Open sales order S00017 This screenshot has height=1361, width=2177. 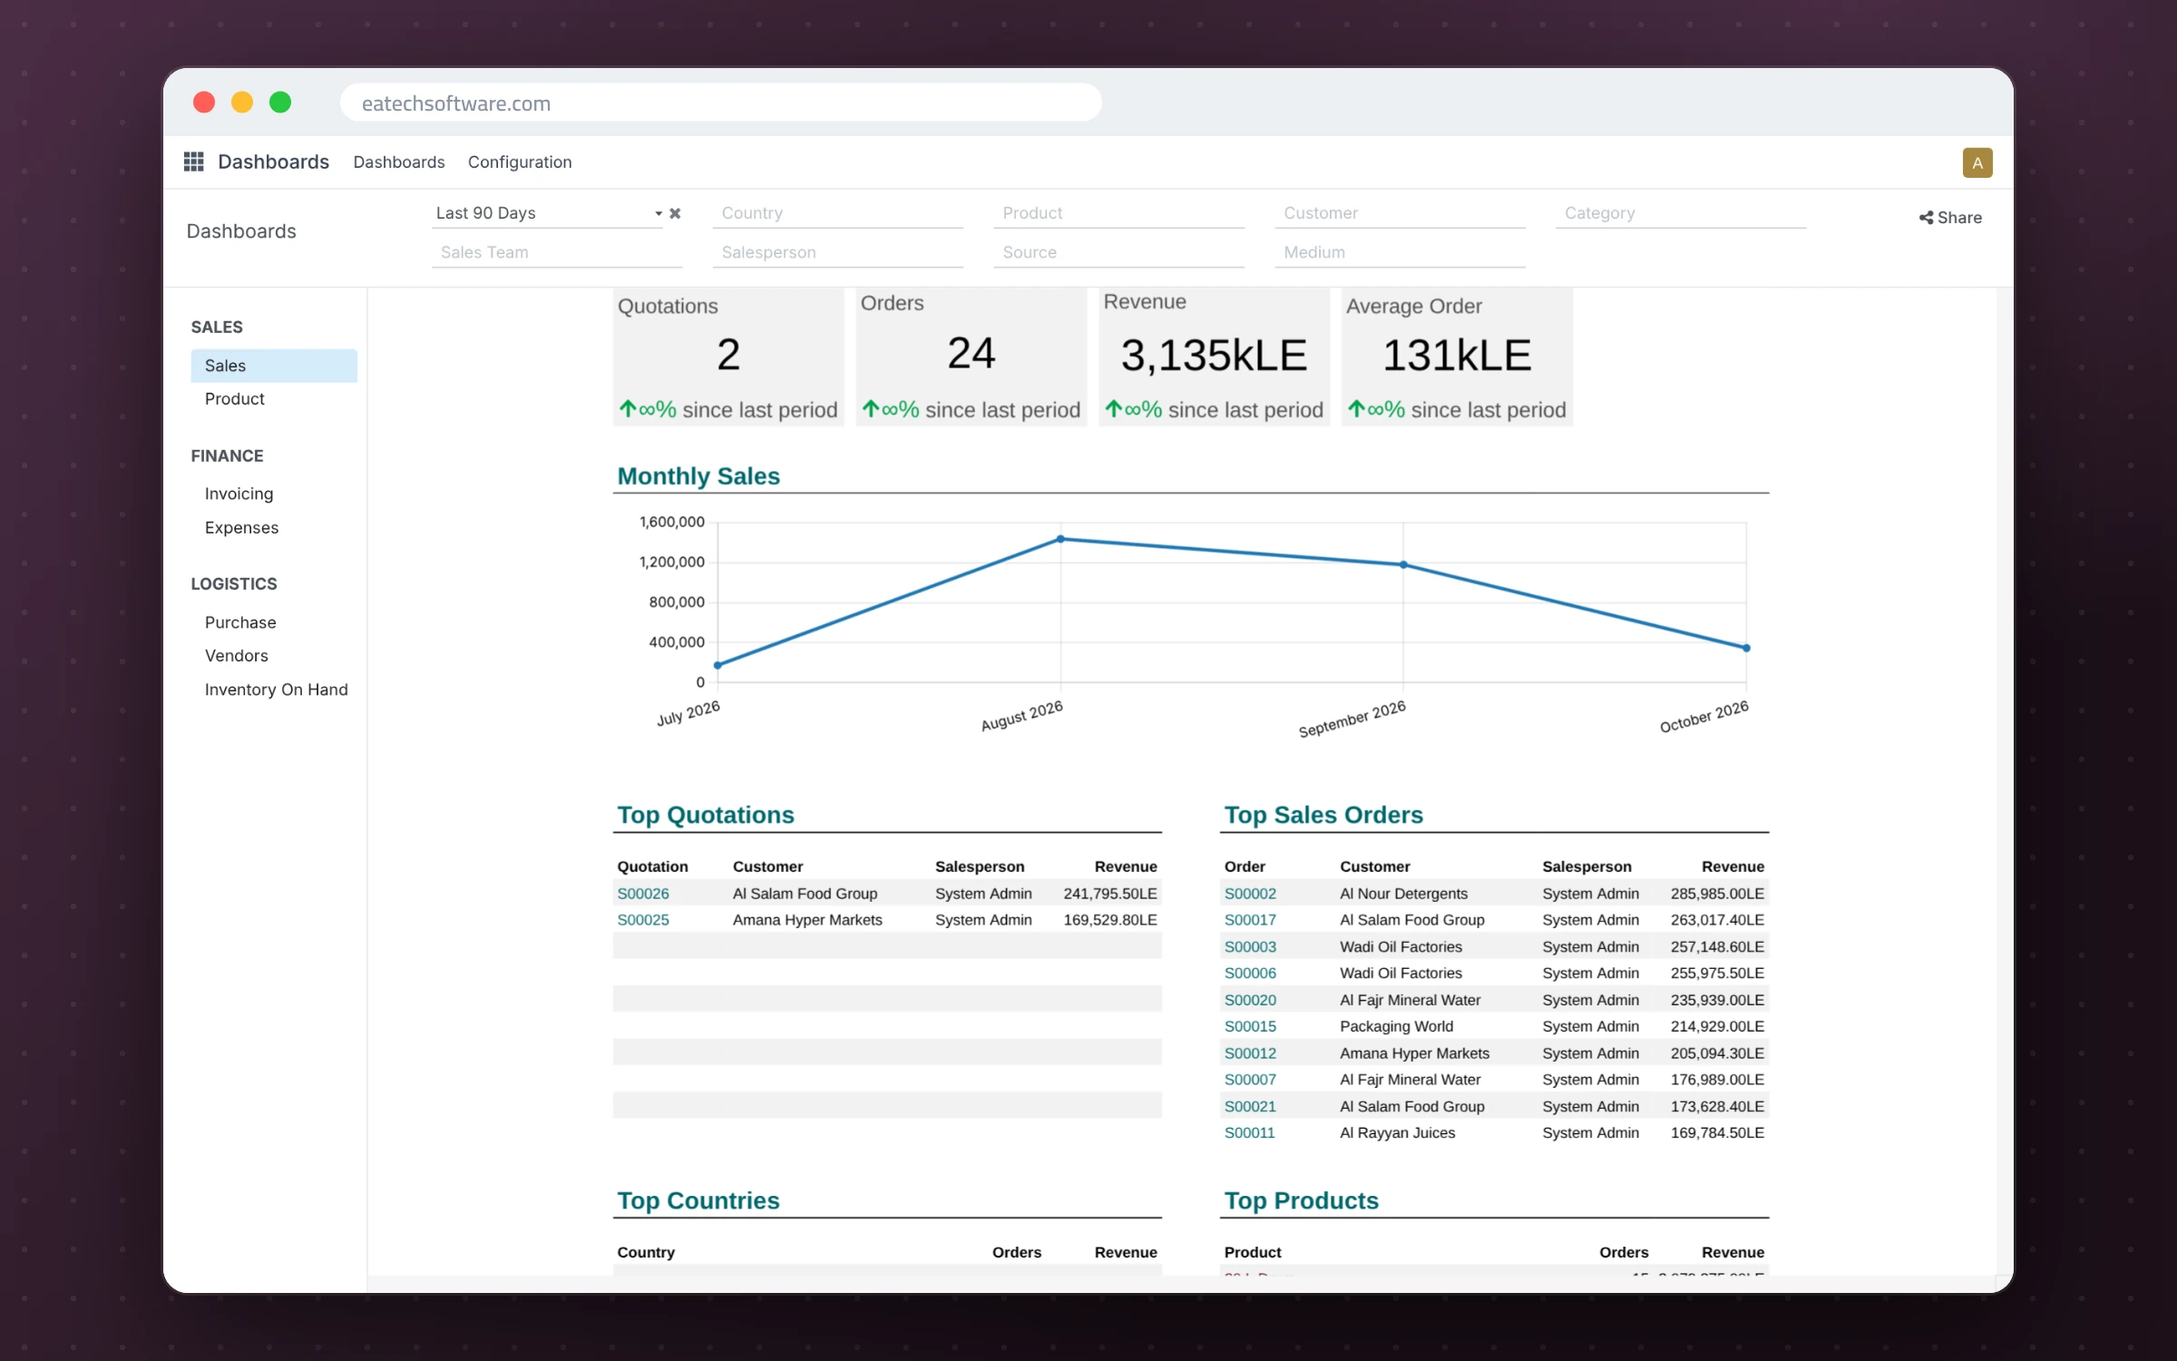click(x=1250, y=920)
